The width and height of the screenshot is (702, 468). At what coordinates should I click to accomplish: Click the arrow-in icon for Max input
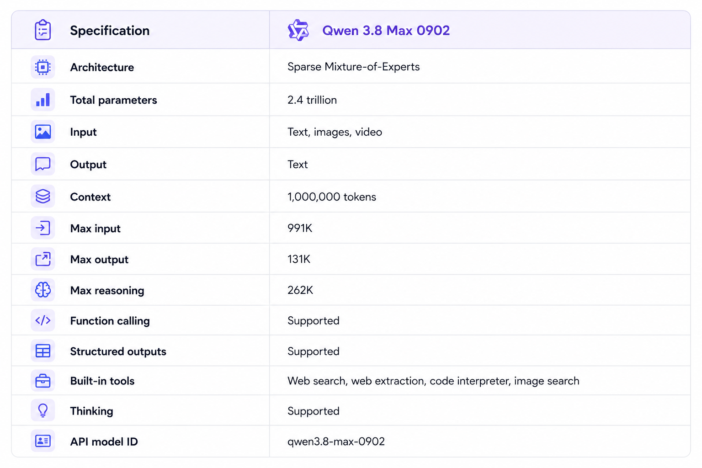click(x=43, y=228)
